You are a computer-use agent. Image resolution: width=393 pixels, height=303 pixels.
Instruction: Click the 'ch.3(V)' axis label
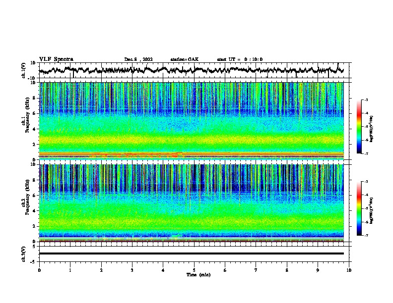(24, 254)
